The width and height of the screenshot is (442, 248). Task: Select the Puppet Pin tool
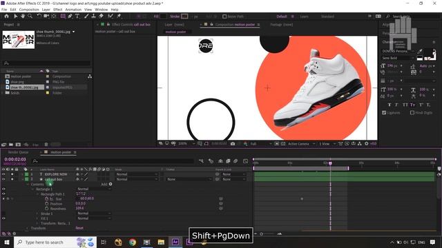(x=119, y=17)
